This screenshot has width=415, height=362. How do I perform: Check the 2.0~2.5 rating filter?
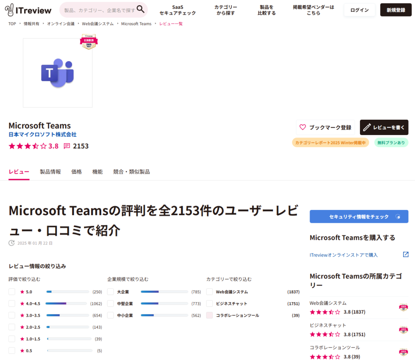coord(12,327)
